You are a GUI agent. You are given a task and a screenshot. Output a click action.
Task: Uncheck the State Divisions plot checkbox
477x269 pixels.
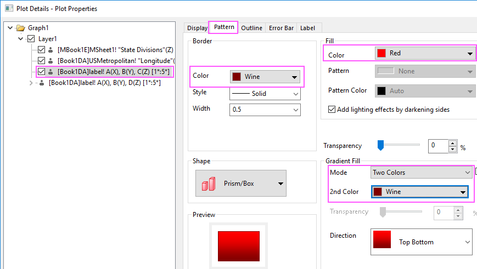pos(41,50)
